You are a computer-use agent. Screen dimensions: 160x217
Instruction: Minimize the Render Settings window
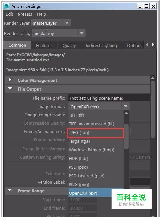[x=140, y=6]
